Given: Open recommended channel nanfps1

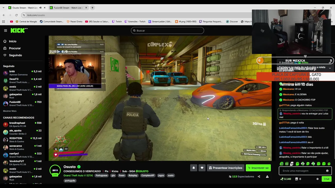Looking at the screenshot, I should 22,155.
